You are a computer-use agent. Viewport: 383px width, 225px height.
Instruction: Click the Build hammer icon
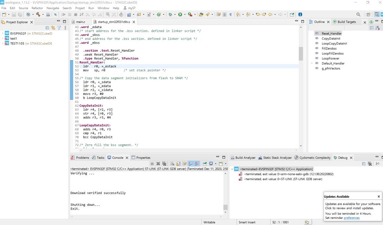(38, 15)
